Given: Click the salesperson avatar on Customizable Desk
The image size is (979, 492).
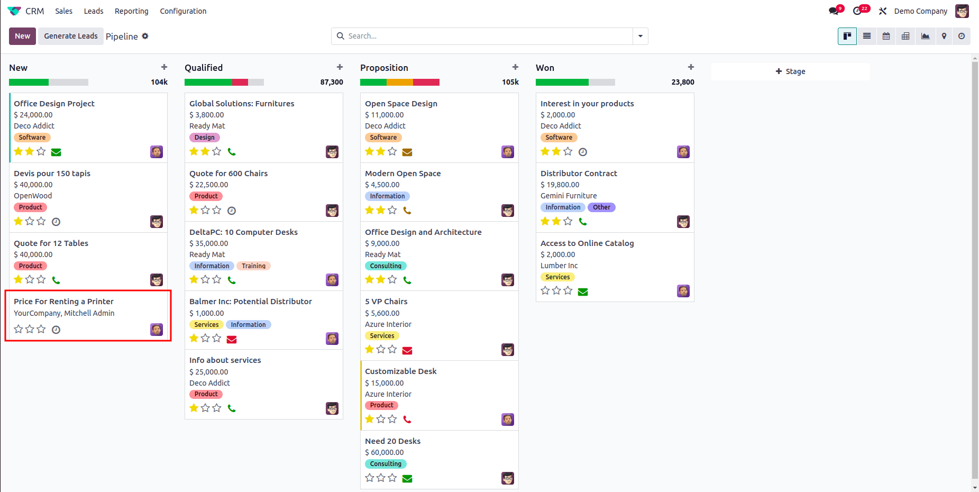Looking at the screenshot, I should click(508, 420).
